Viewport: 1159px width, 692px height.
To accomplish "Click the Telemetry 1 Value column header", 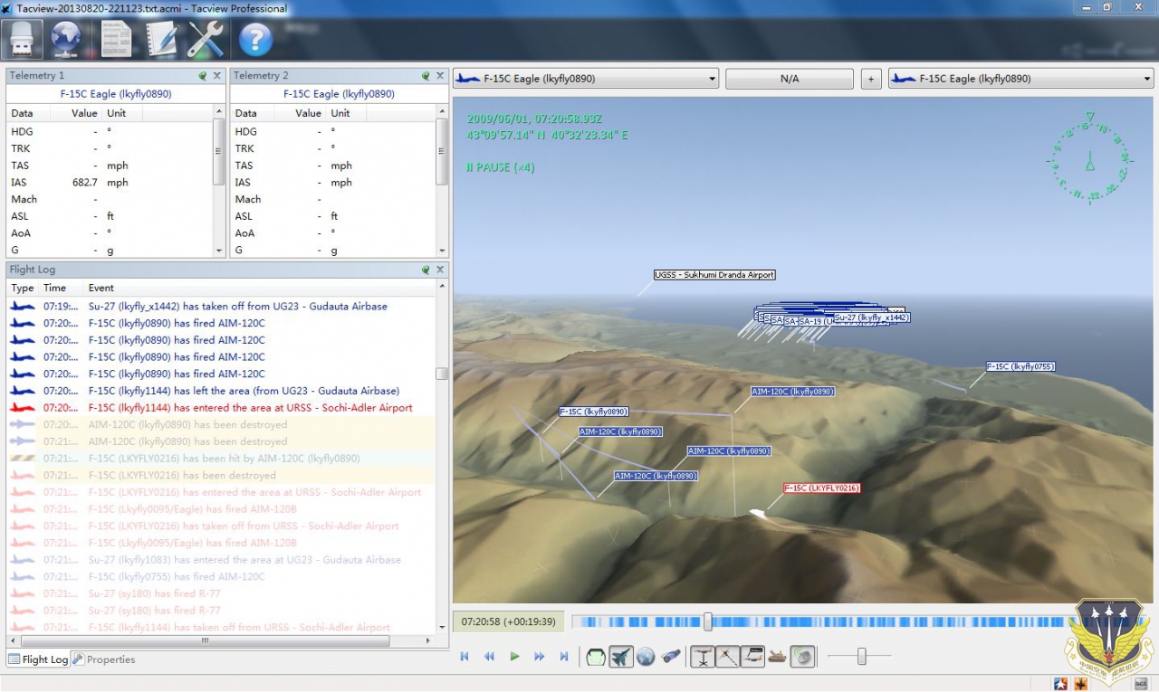I will pyautogui.click(x=85, y=113).
